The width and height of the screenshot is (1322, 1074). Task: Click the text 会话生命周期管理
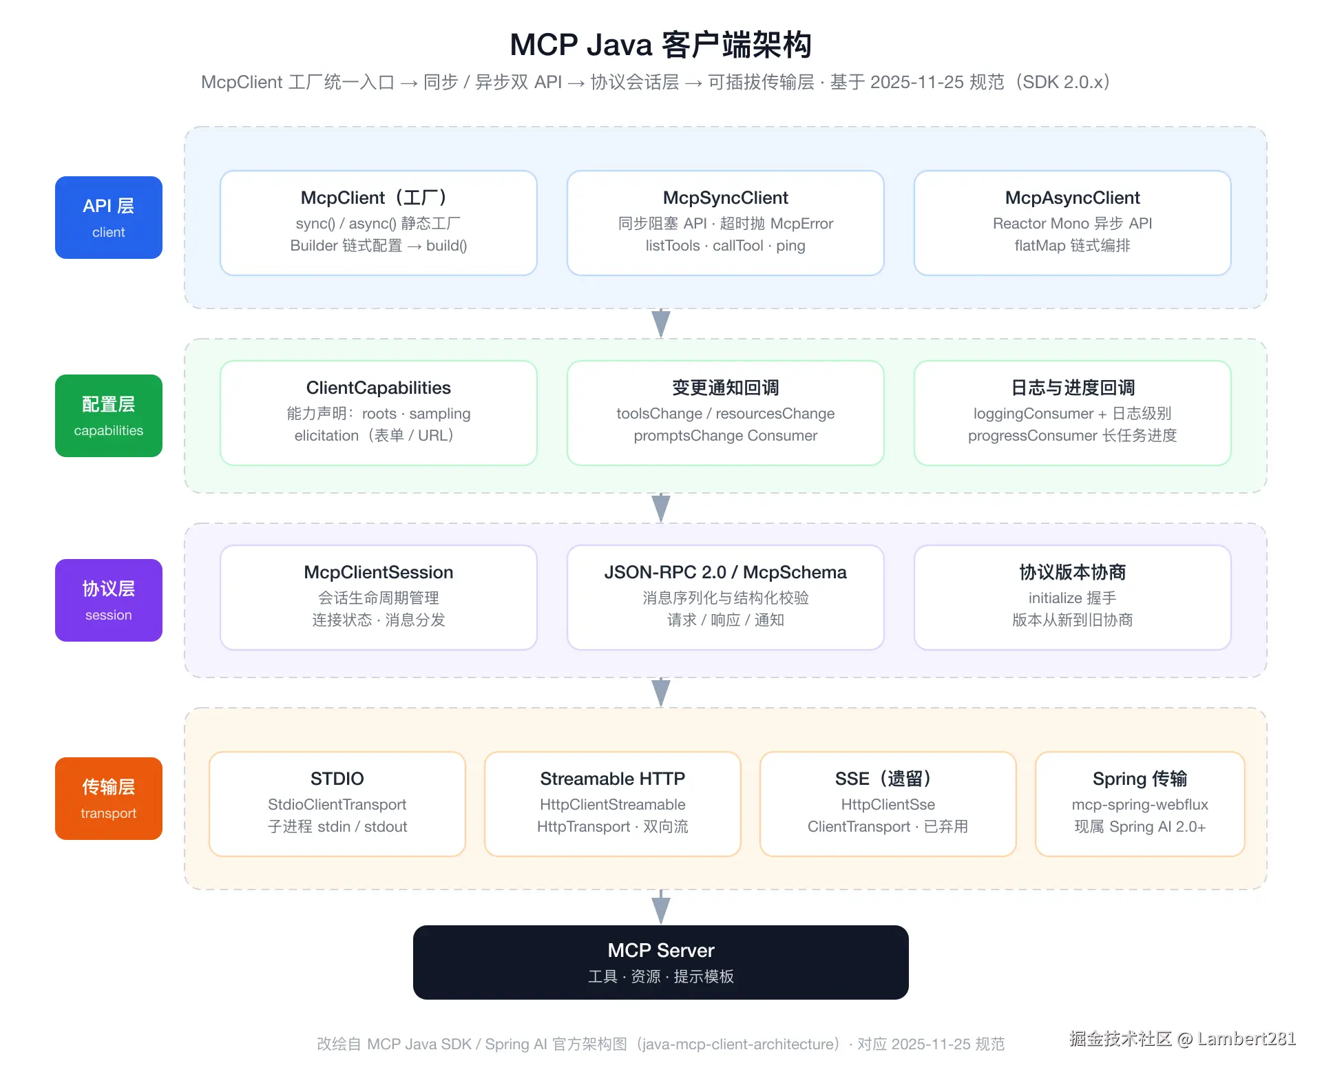point(379,598)
